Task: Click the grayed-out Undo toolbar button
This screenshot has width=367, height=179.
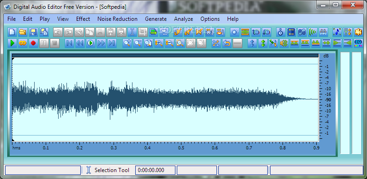Action: point(58,32)
